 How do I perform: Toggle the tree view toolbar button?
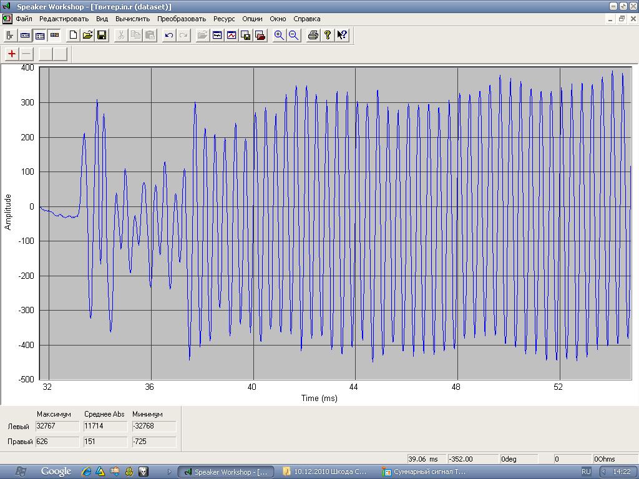[x=10, y=36]
